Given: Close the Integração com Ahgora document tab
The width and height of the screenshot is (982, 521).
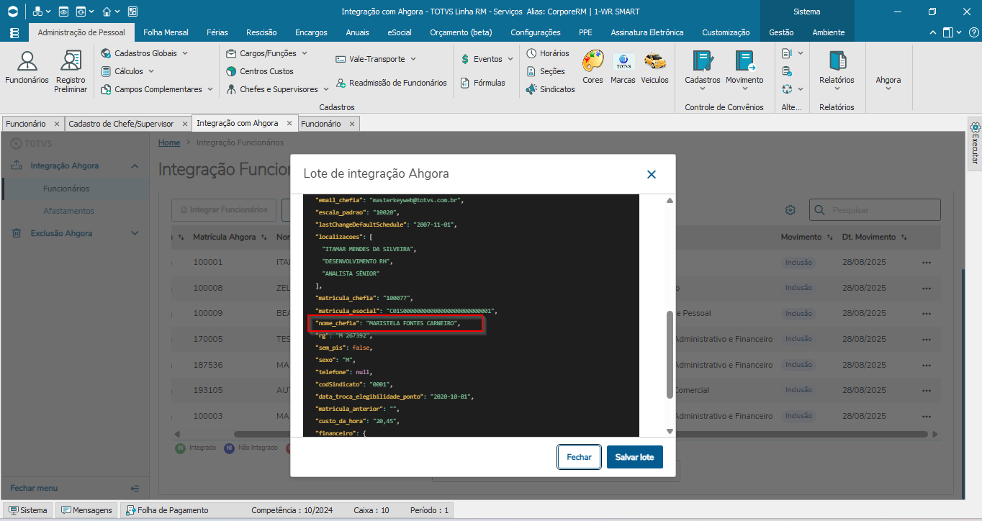Looking at the screenshot, I should click(290, 124).
